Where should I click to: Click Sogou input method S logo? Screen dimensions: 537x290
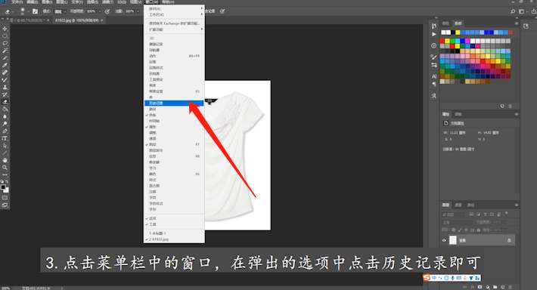pos(427,278)
